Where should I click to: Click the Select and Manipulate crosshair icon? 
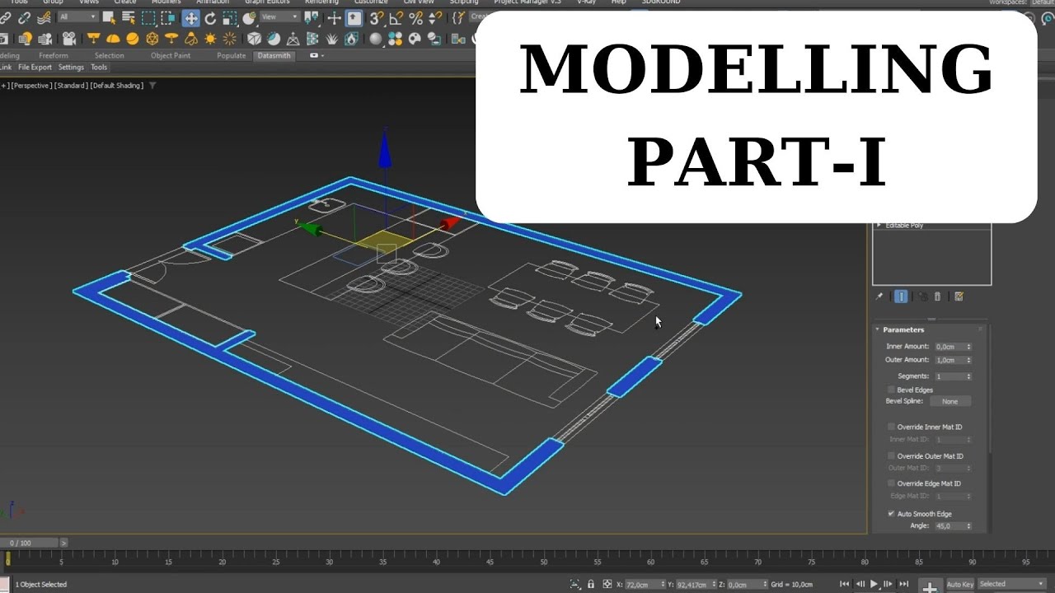coord(334,17)
